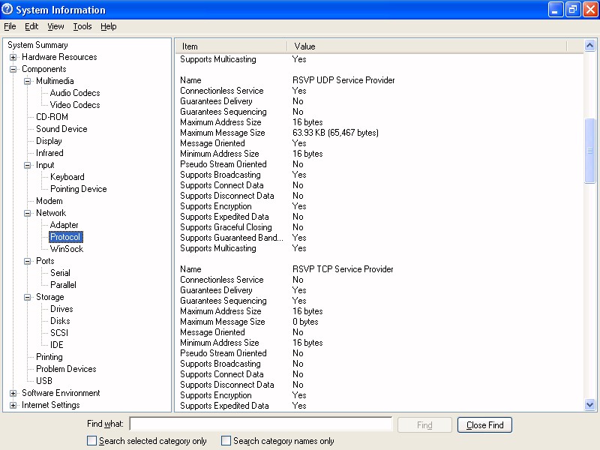Open the Problem Devices category
The image size is (600, 450).
(x=66, y=369)
